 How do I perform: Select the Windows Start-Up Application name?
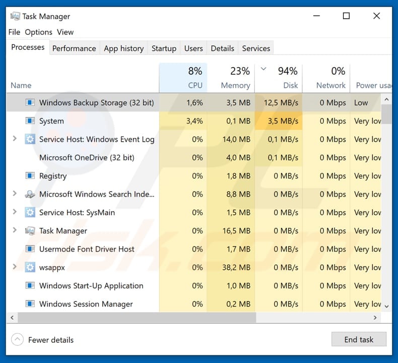91,285
